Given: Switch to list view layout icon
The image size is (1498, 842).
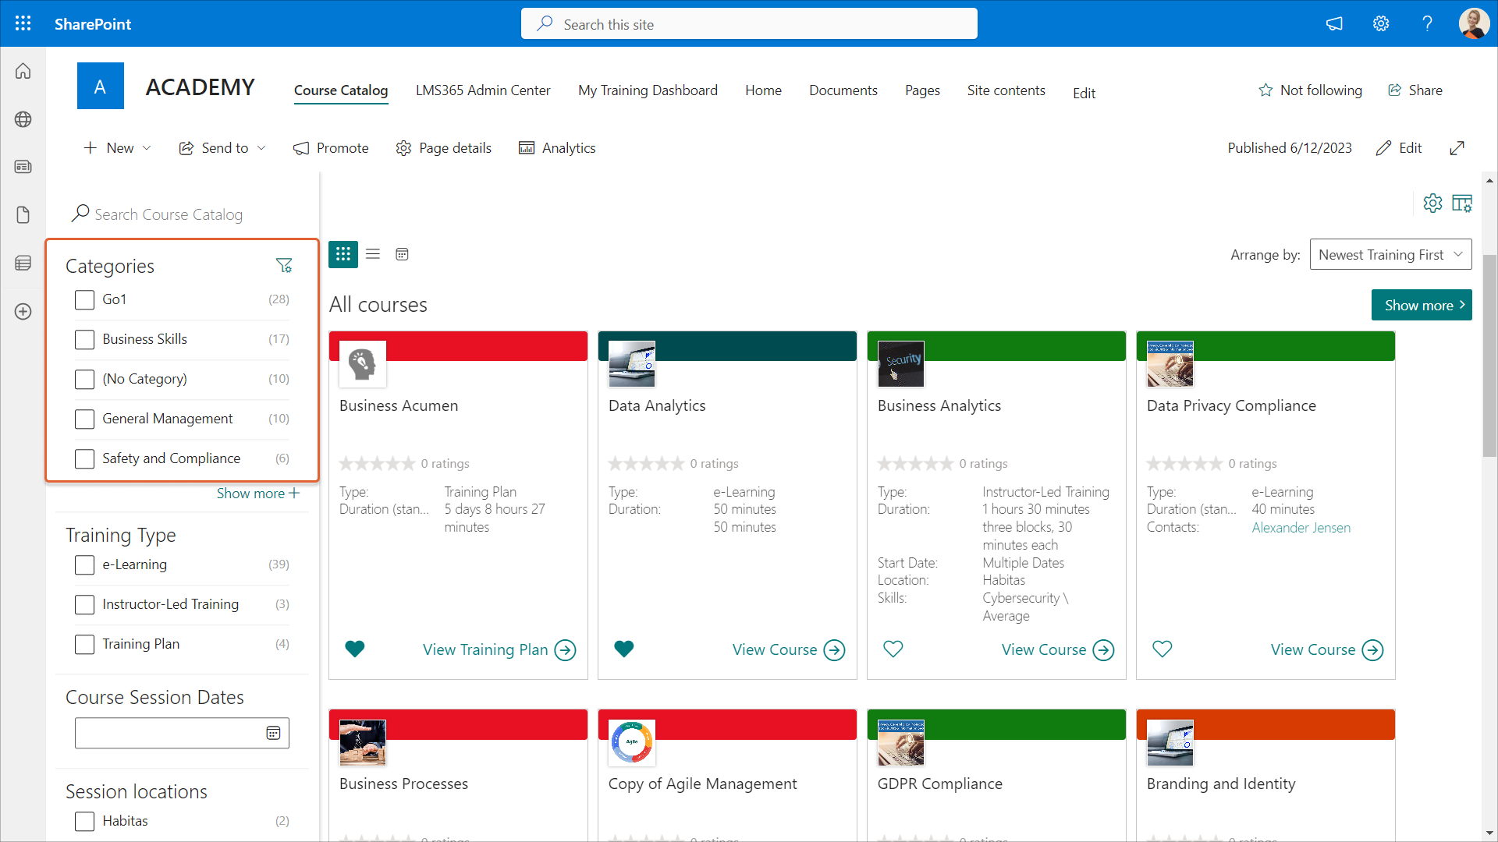Looking at the screenshot, I should pos(373,254).
